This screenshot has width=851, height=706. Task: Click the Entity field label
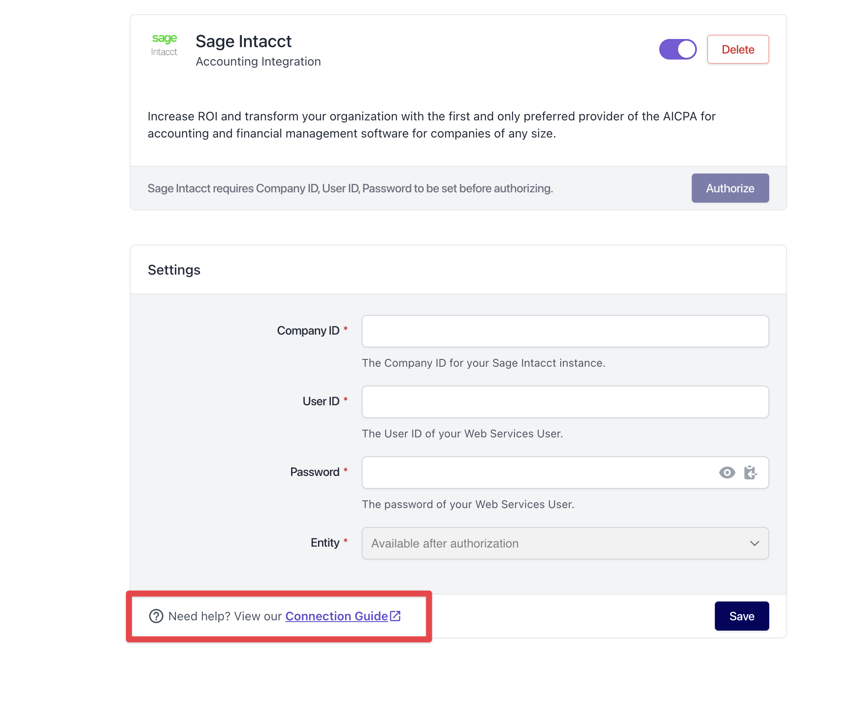325,543
